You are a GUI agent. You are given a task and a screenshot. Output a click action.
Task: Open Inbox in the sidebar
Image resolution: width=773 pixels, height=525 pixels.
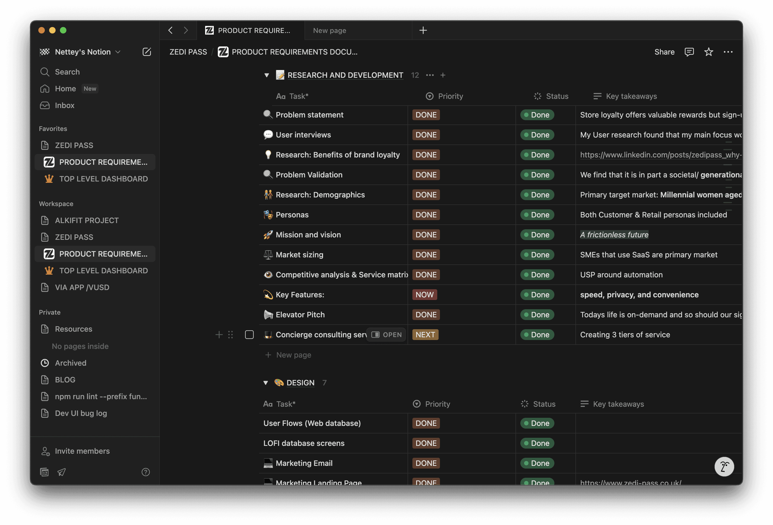click(x=95, y=105)
